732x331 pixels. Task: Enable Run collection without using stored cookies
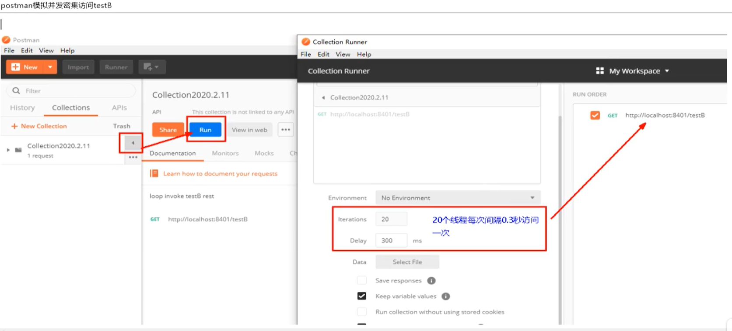point(362,312)
